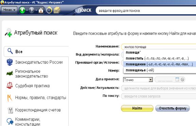Click the green Russia map icon
The height and width of the screenshot is (126, 196).
pyautogui.click(x=10, y=73)
